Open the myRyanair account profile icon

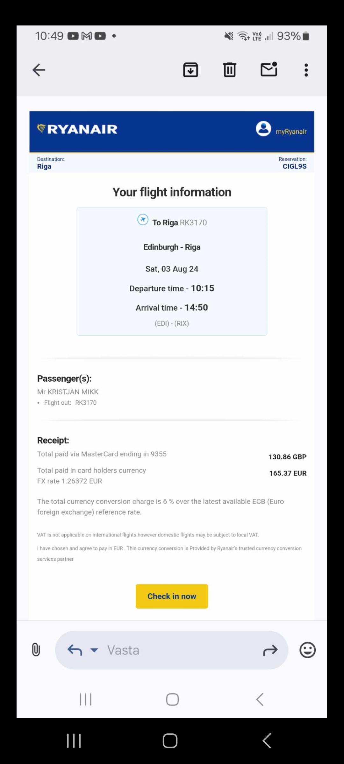tap(263, 129)
